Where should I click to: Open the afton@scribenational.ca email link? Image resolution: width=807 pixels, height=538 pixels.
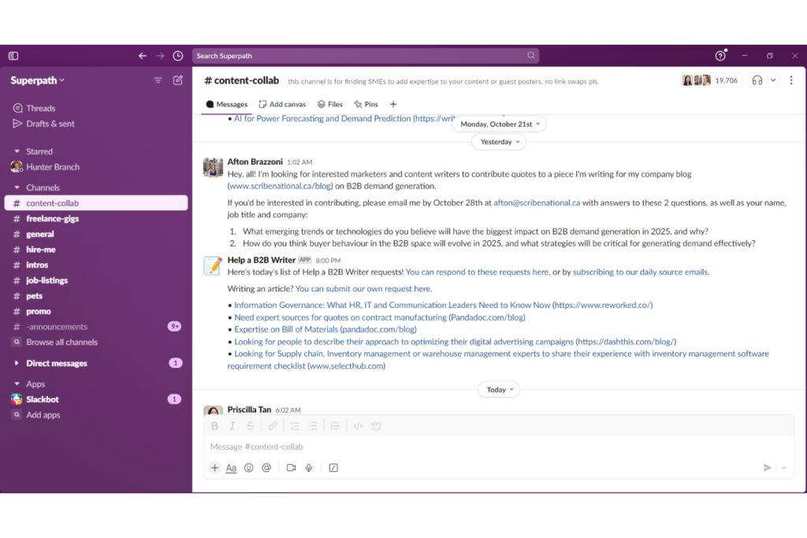[537, 202]
